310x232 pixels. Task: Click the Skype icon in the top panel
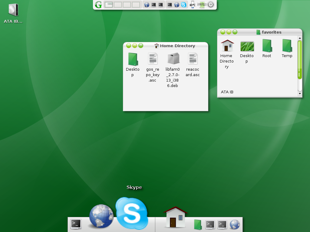pos(184,5)
